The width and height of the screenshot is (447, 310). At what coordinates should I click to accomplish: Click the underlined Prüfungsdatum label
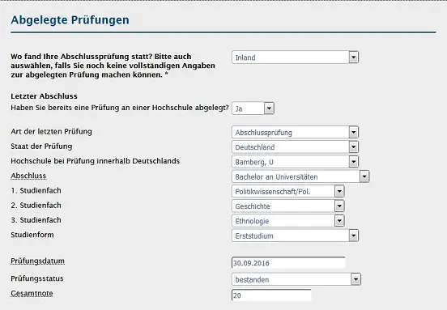(x=37, y=261)
